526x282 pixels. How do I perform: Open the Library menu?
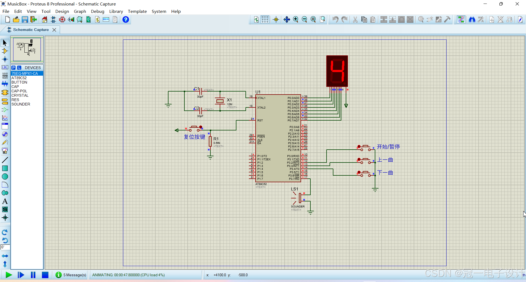(x=116, y=11)
